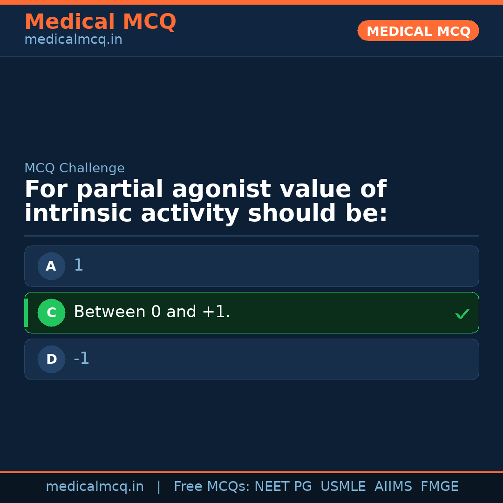Click the green highlight bar on option C
This screenshot has width=503, height=503.
point(26,313)
